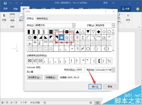Select the solid black star symbol
Image resolution: width=142 pixels, height=105 pixels.
(x=62, y=37)
